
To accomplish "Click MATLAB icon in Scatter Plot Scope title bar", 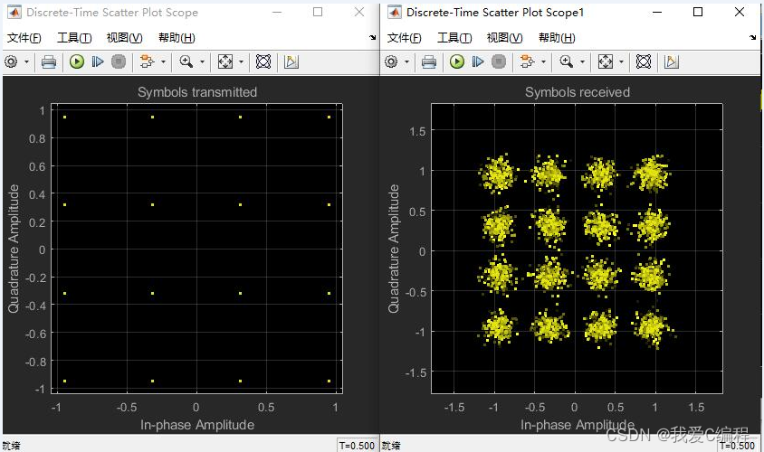I will pyautogui.click(x=14, y=12).
